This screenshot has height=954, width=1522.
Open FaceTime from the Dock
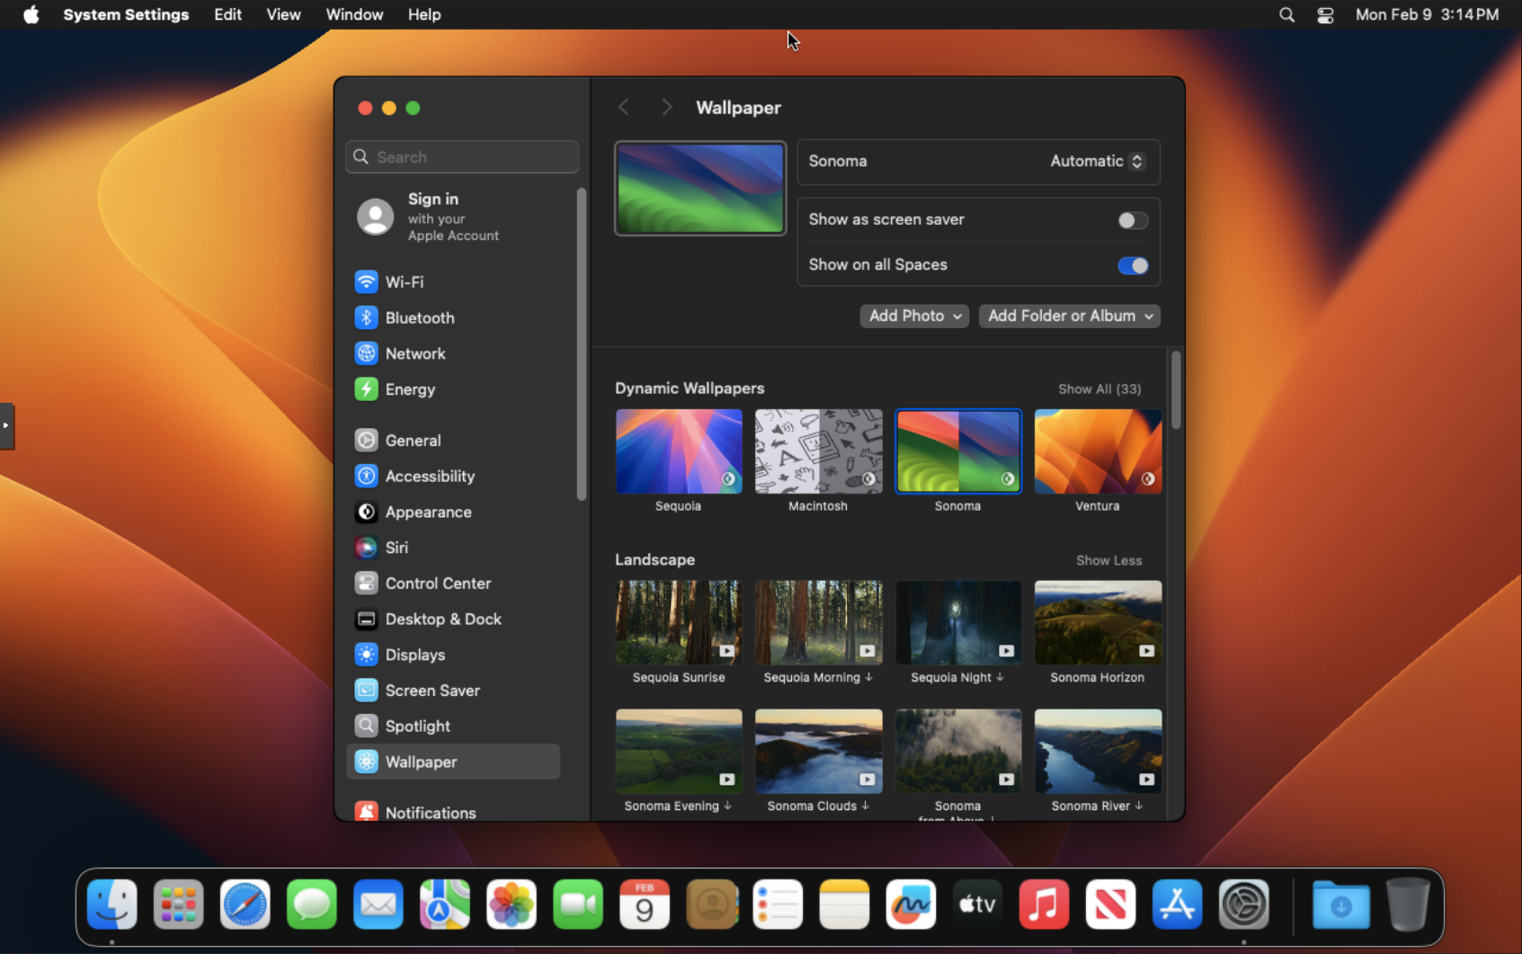578,904
